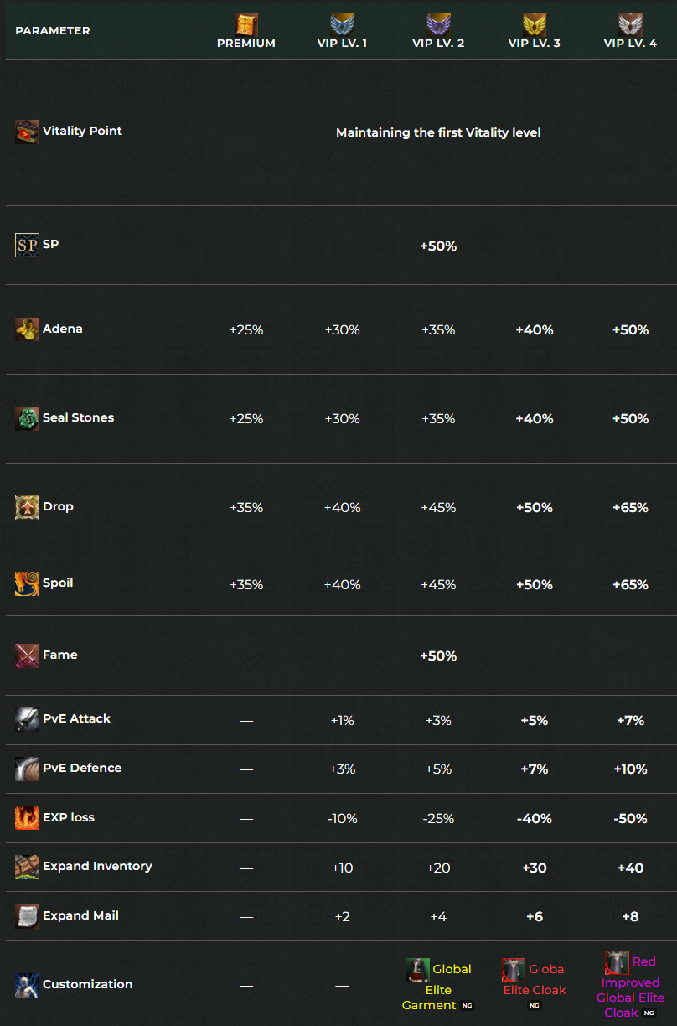Click the PARAMETER column header
677x1026 pixels.
pyautogui.click(x=53, y=31)
